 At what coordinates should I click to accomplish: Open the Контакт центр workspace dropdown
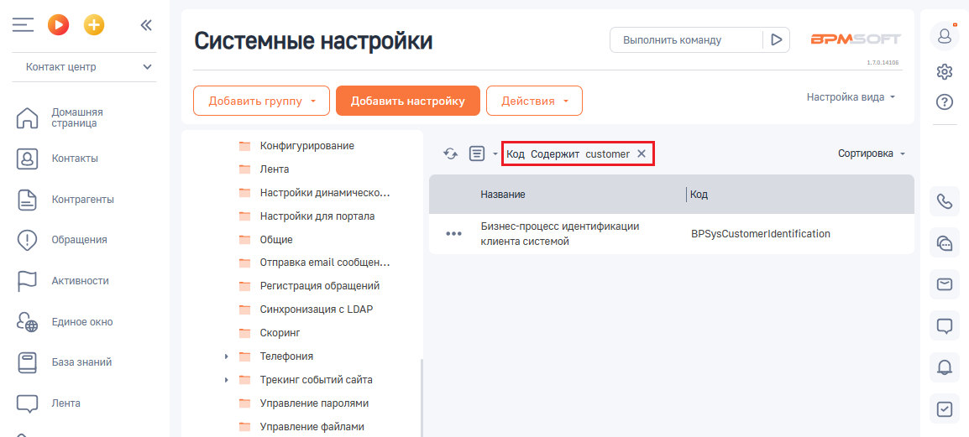pyautogui.click(x=85, y=66)
